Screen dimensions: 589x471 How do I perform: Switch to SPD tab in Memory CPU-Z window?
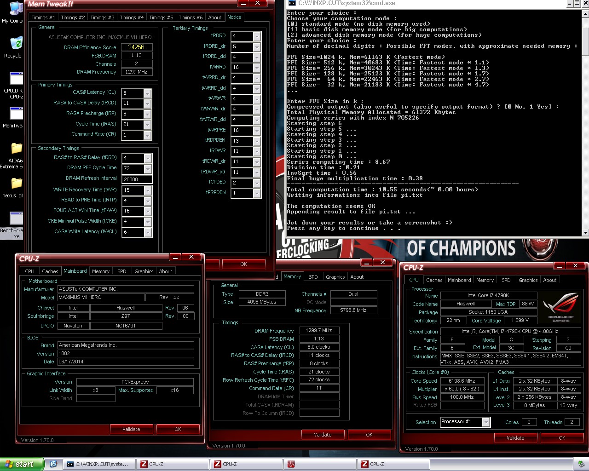pyautogui.click(x=313, y=277)
